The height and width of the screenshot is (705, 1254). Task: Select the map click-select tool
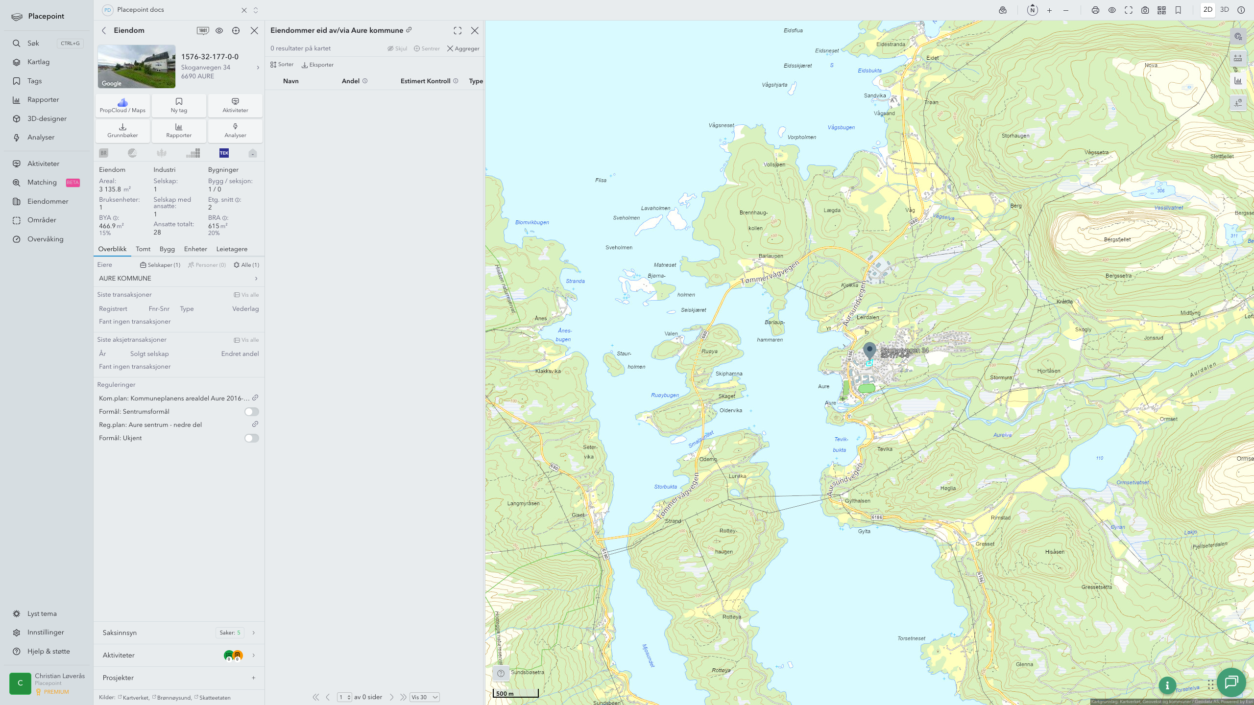point(1238,36)
